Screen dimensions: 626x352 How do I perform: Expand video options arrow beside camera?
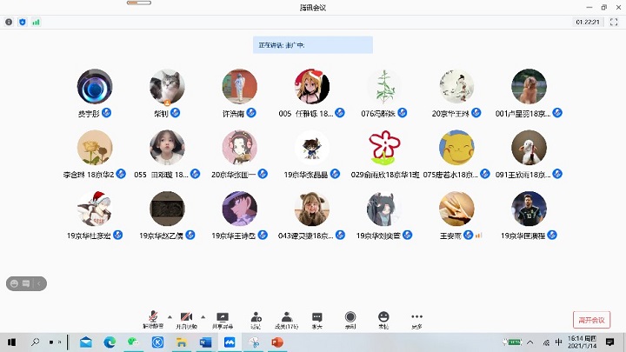click(x=202, y=315)
